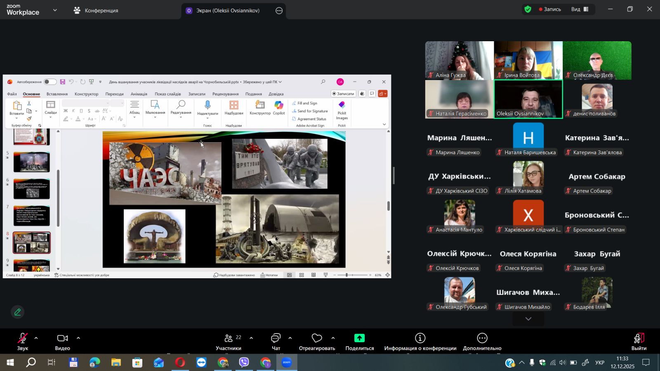Open the Viber app in taskbar
Screen dimensions: 660x371
244,362
